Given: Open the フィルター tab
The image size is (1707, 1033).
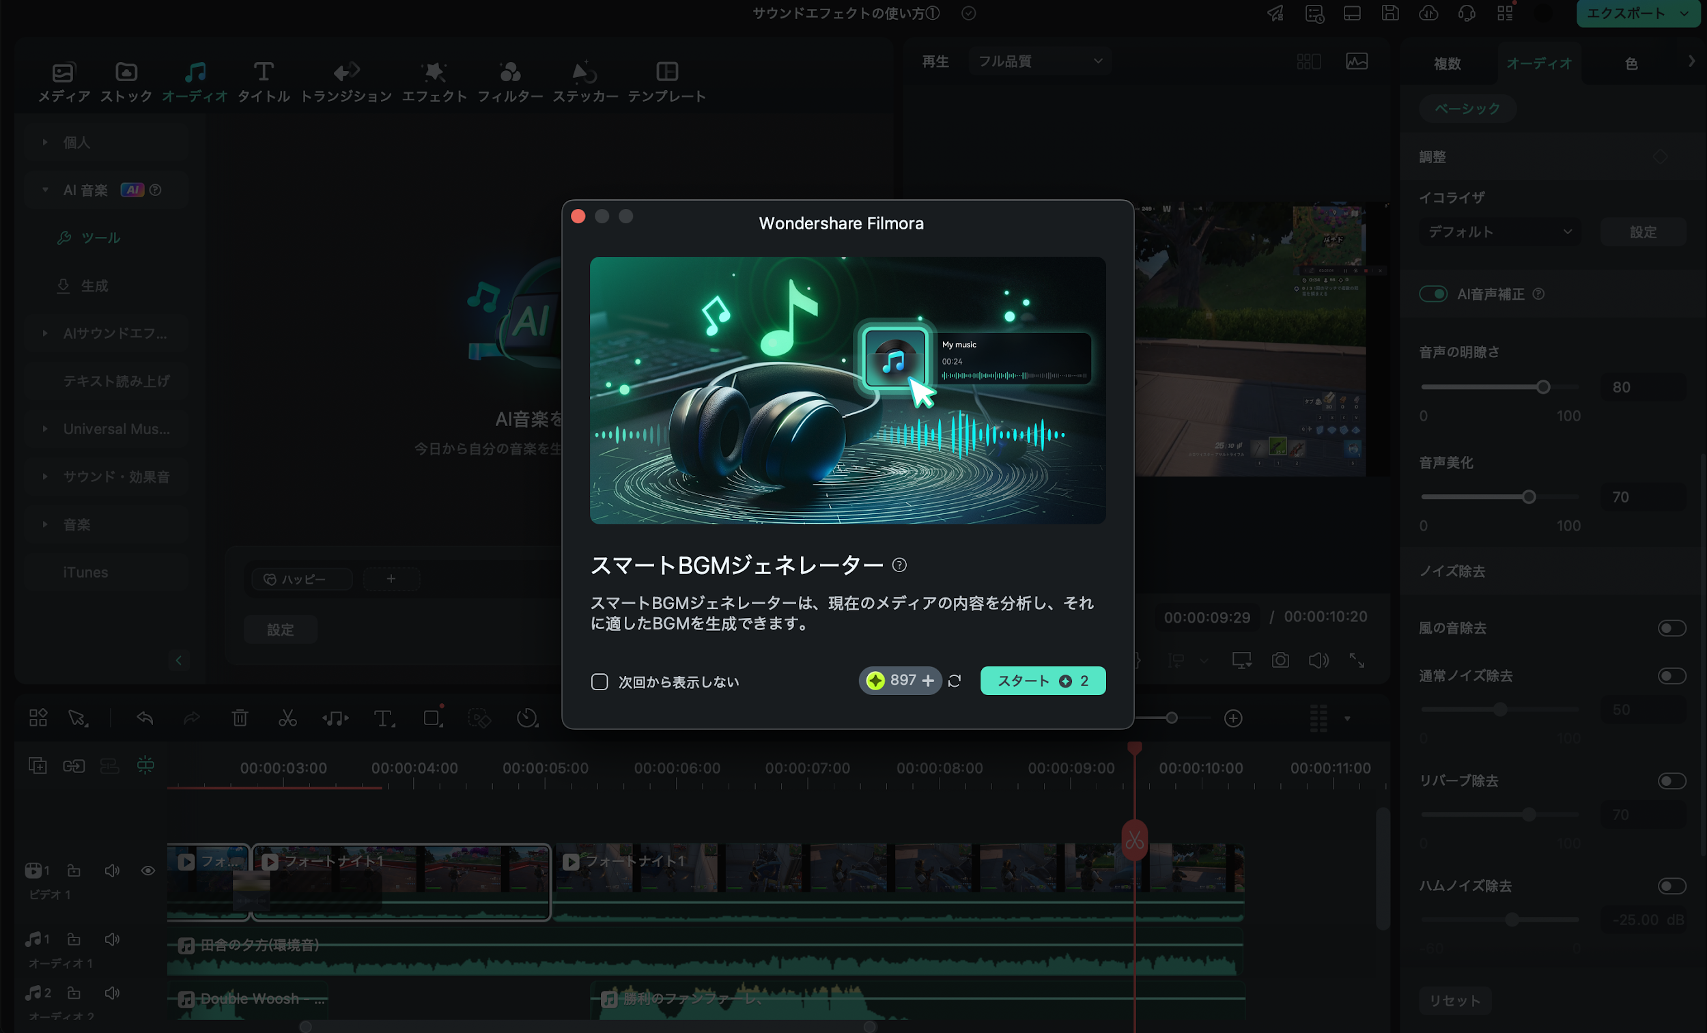Looking at the screenshot, I should (x=510, y=83).
